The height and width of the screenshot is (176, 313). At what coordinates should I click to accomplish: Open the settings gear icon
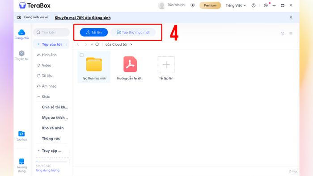pos(266,5)
